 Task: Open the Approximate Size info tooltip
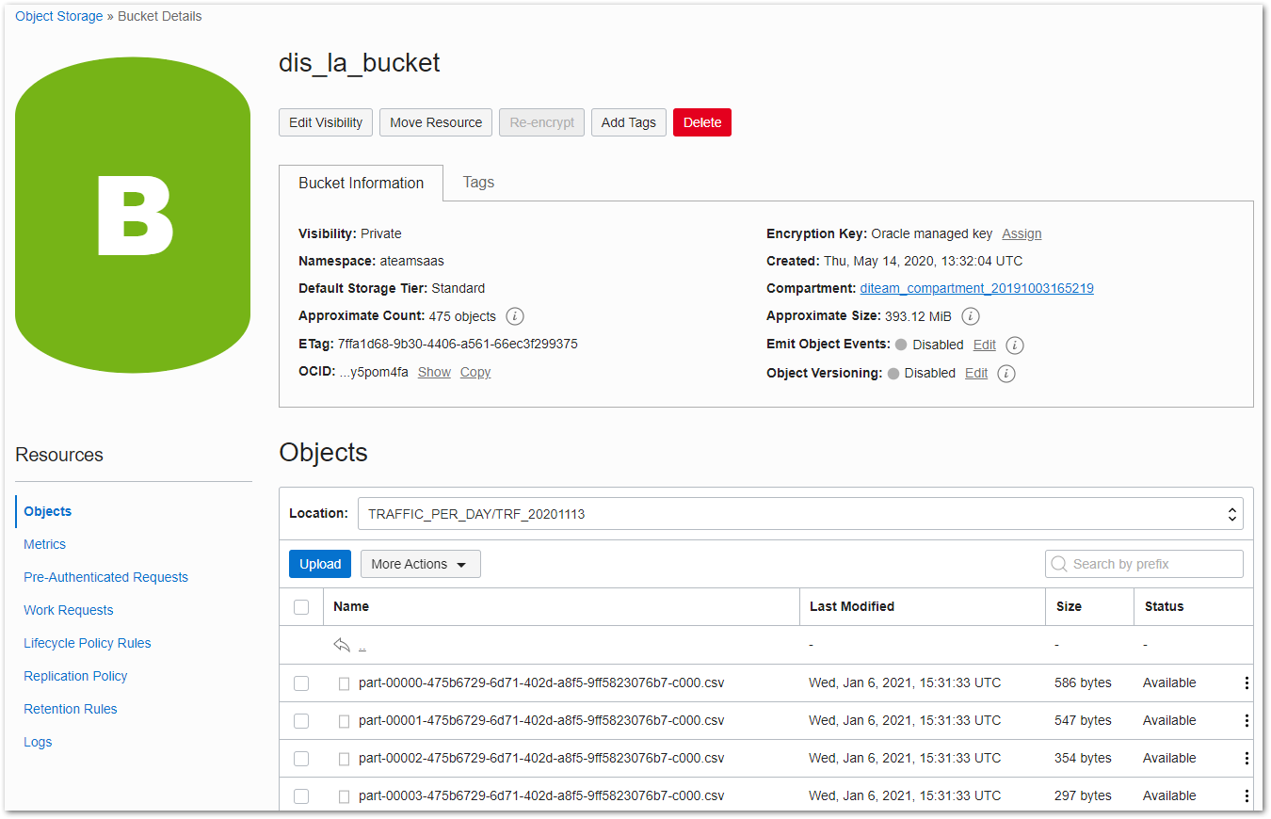970,316
